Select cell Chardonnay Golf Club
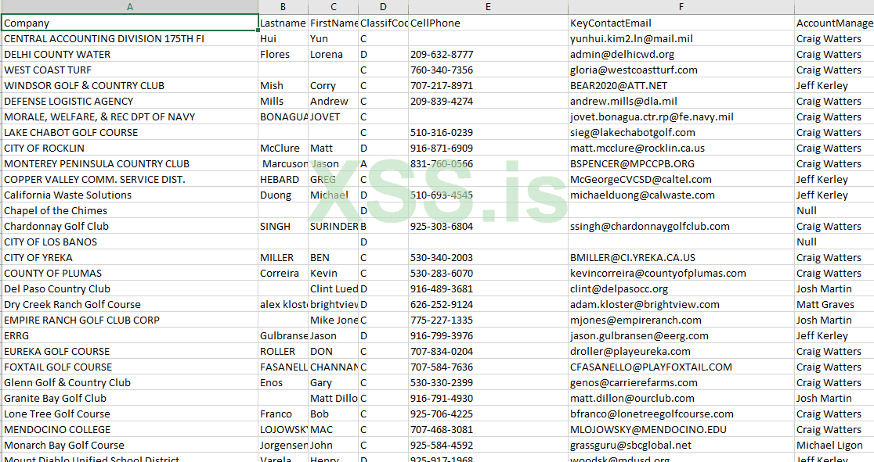This screenshot has width=874, height=462. pyautogui.click(x=130, y=226)
